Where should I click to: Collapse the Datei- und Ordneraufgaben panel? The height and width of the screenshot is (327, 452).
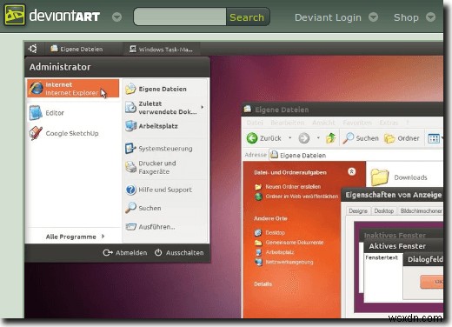(x=351, y=171)
